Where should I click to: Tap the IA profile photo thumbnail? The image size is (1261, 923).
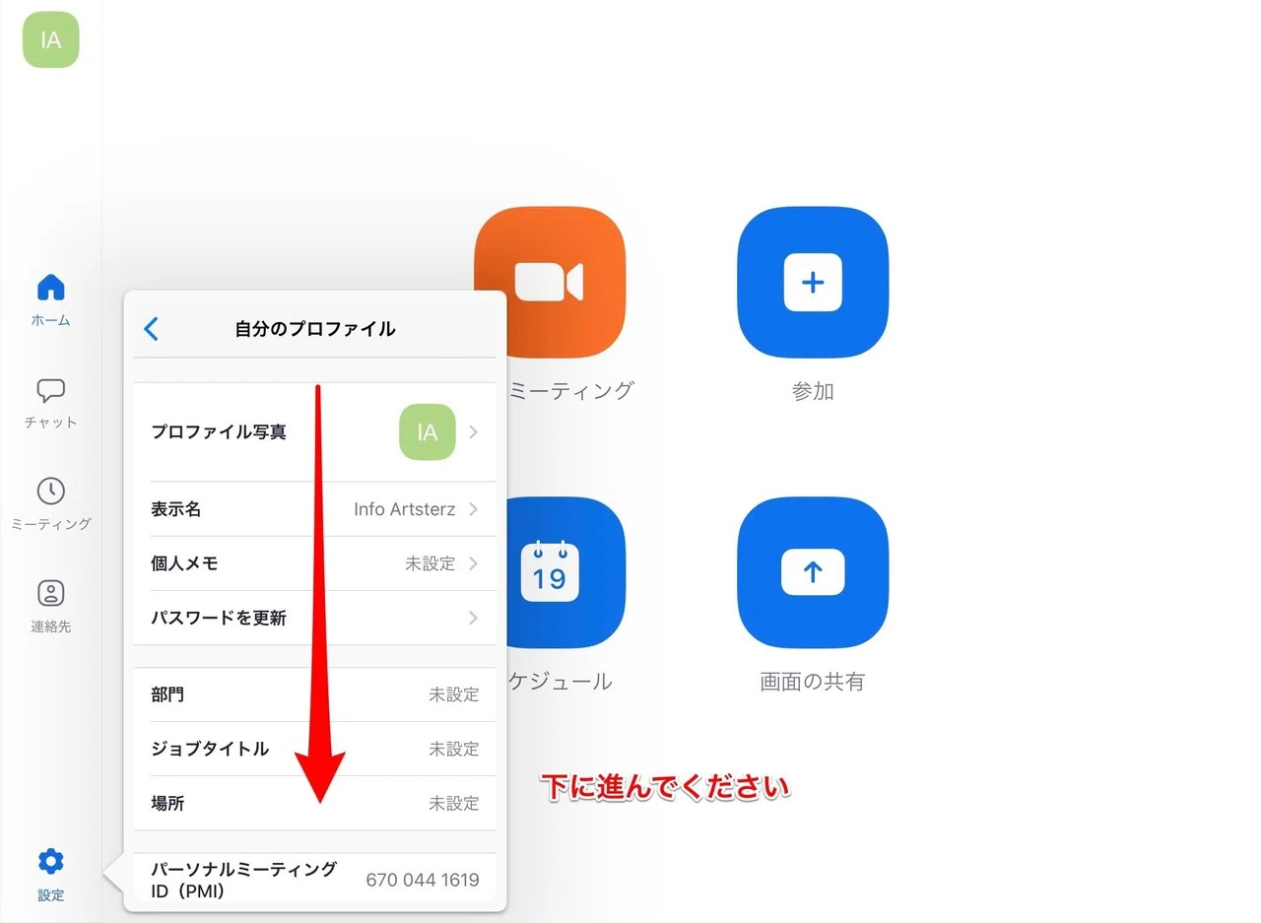click(428, 432)
